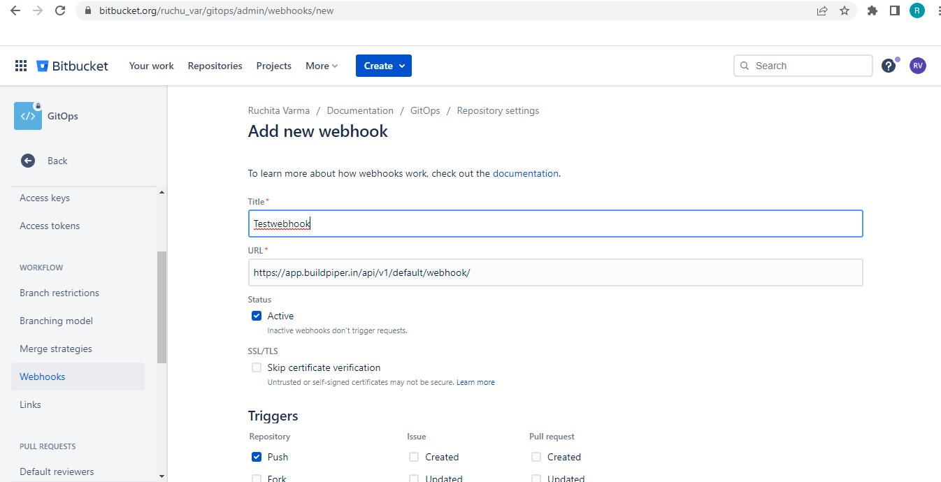
Task: Open Chrome profile R avatar
Action: pos(917,10)
